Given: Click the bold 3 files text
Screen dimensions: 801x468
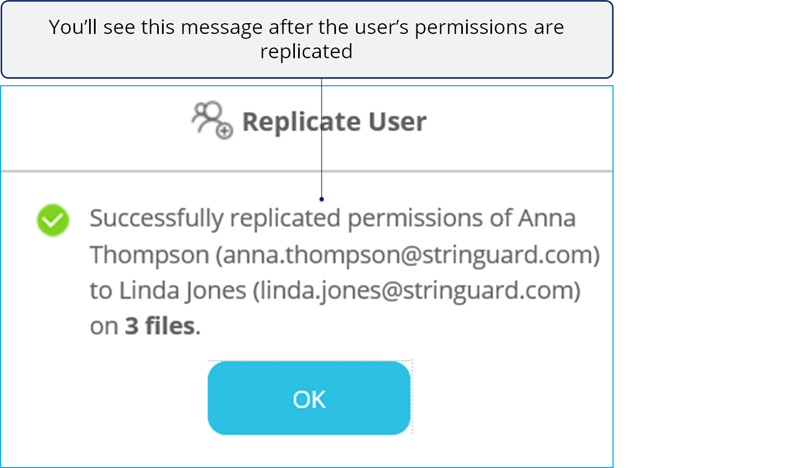Looking at the screenshot, I should pos(160,326).
